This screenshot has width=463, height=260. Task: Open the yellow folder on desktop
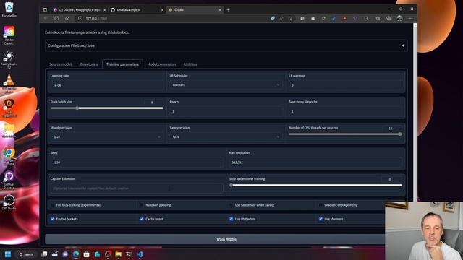9,130
